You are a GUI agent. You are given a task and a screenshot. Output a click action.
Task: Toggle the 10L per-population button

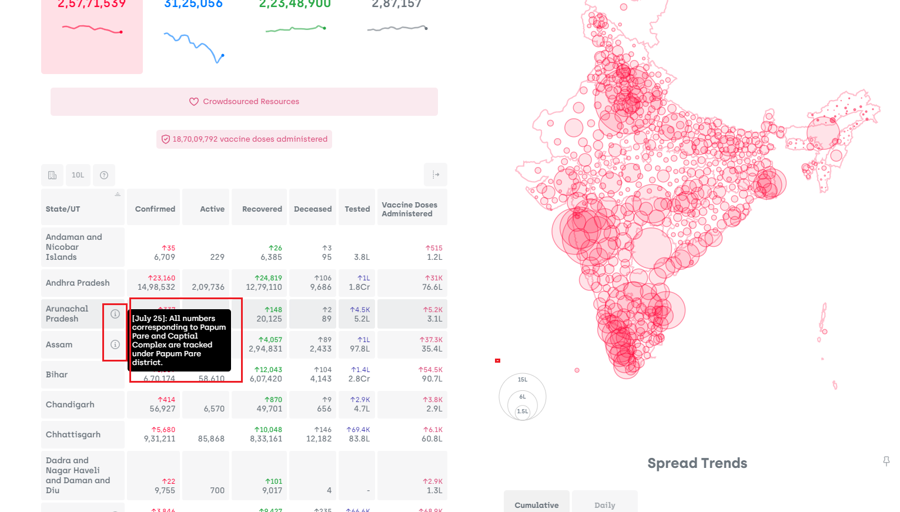pyautogui.click(x=78, y=175)
